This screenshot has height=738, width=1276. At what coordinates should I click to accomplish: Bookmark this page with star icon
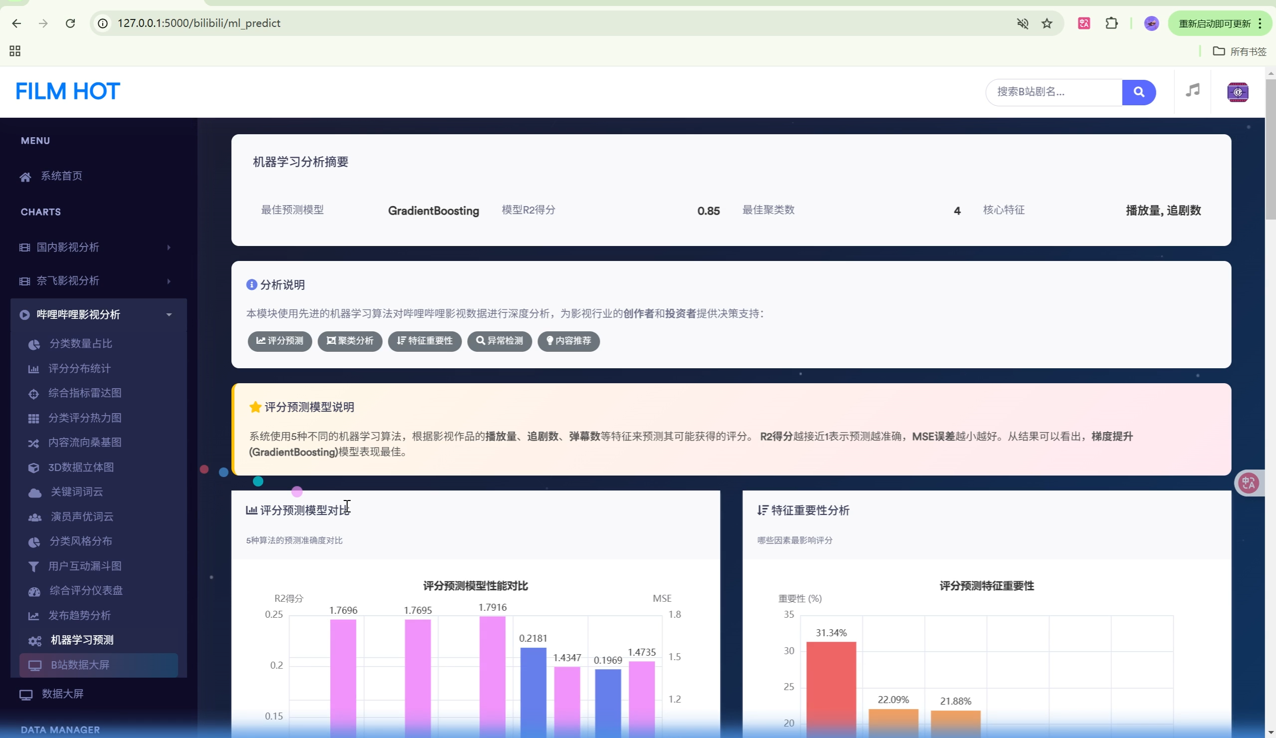click(1047, 23)
